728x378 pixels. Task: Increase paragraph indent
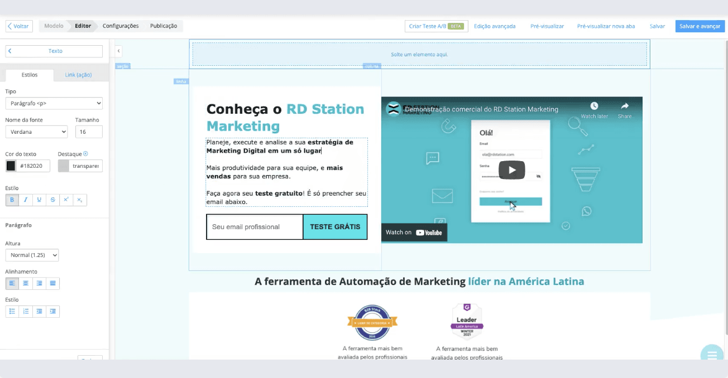(52, 311)
